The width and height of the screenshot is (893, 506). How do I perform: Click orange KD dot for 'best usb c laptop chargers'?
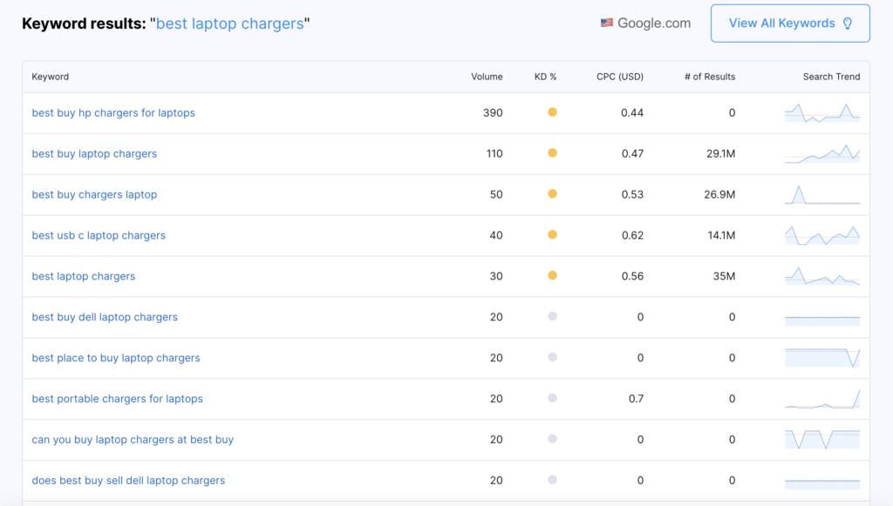(552, 235)
